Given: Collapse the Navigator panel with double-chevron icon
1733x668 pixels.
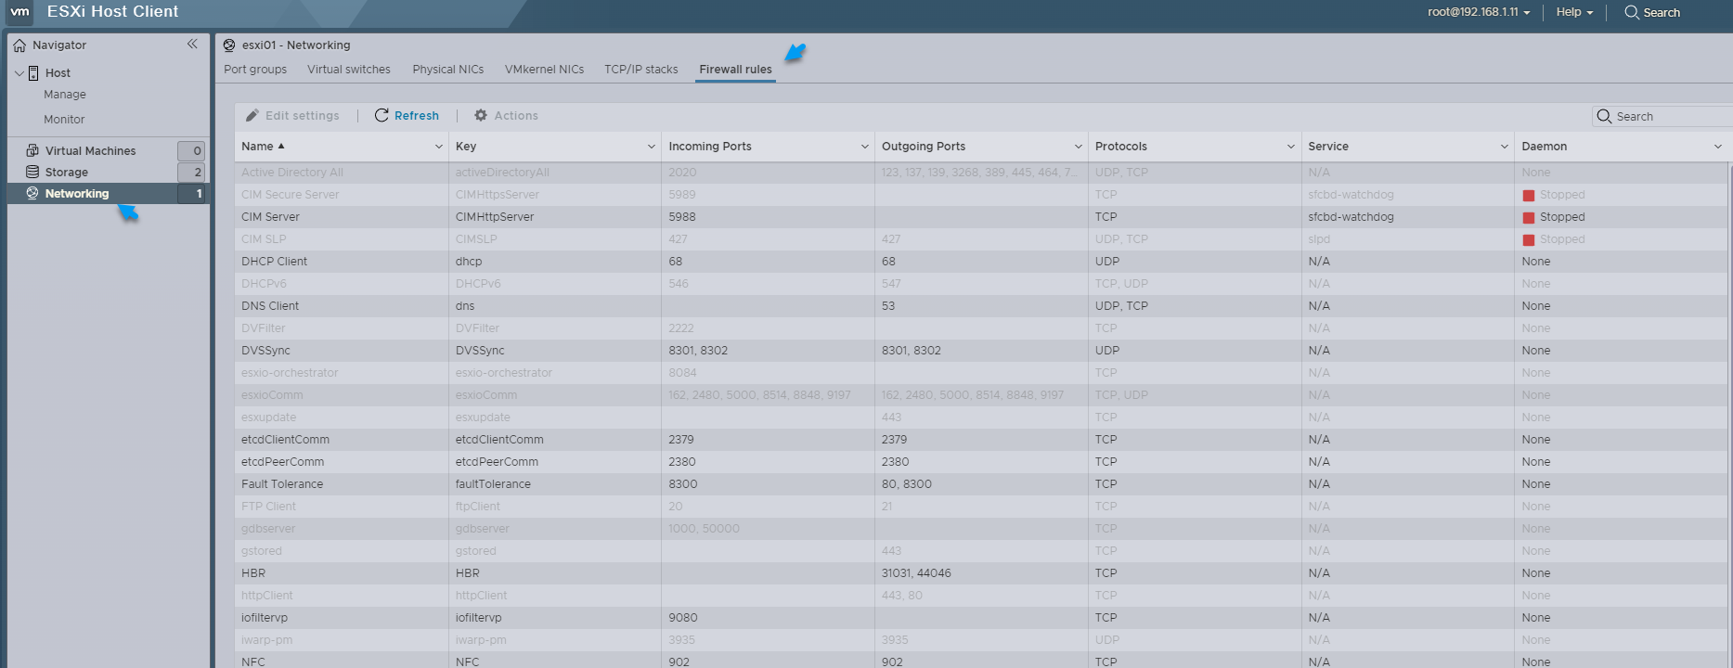Looking at the screenshot, I should 192,44.
